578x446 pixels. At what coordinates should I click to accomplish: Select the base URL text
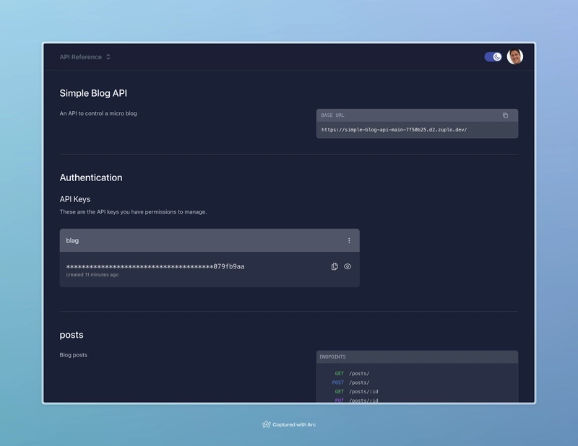click(x=394, y=130)
